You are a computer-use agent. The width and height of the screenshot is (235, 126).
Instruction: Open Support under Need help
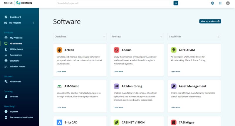(x=14, y=112)
